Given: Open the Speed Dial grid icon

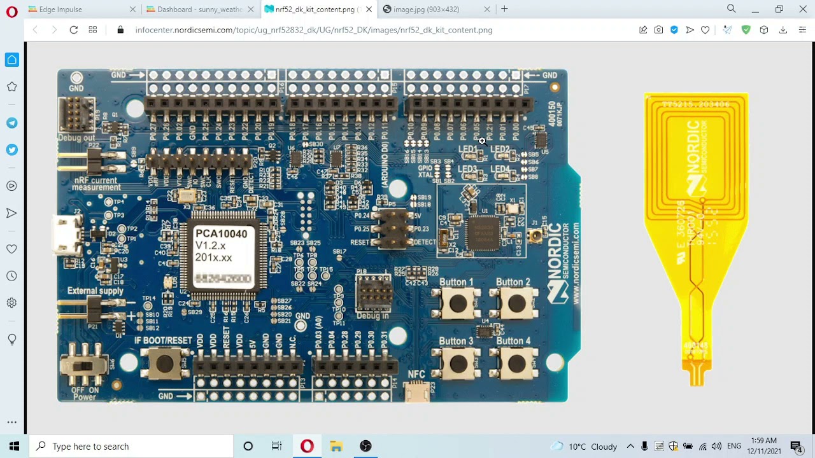Looking at the screenshot, I should pos(93,30).
